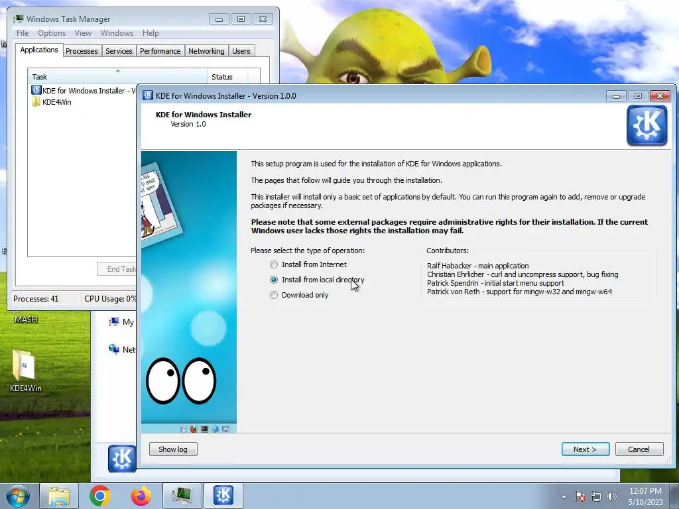Open File menu in Task Manager
679x509 pixels.
click(x=23, y=33)
